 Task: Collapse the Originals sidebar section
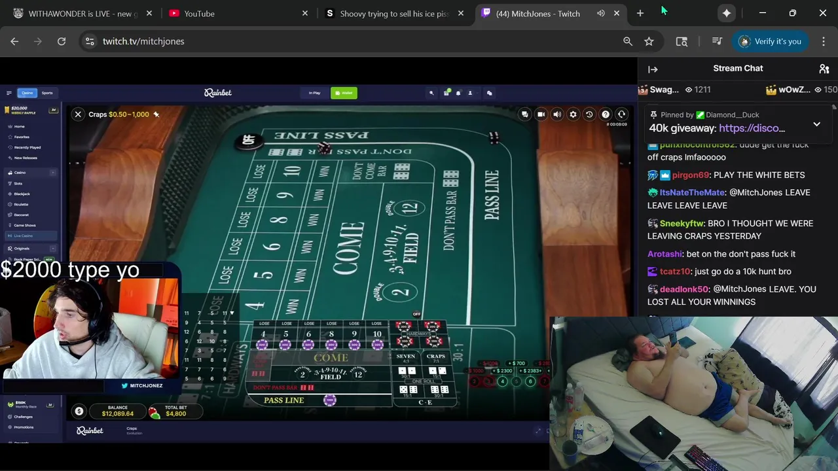(x=53, y=249)
